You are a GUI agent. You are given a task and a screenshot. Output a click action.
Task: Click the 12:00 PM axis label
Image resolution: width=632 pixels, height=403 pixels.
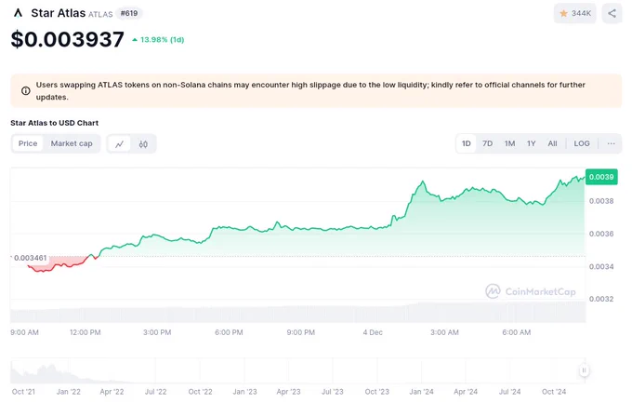coord(86,332)
